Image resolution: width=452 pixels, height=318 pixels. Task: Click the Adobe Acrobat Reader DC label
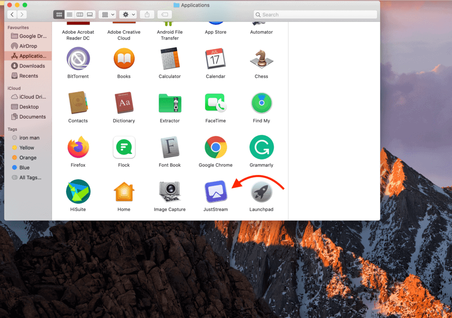78,35
